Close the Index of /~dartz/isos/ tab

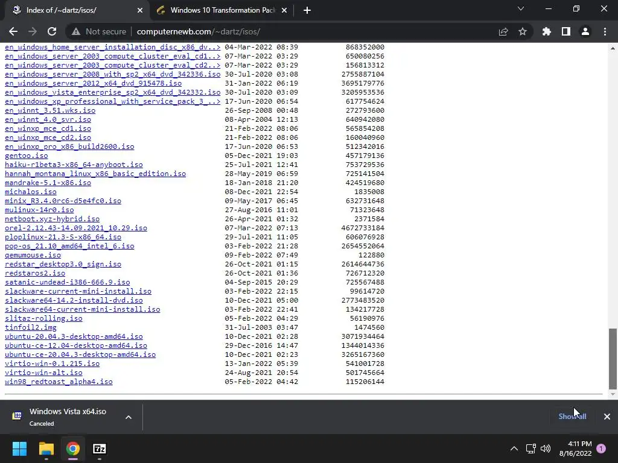point(140,10)
